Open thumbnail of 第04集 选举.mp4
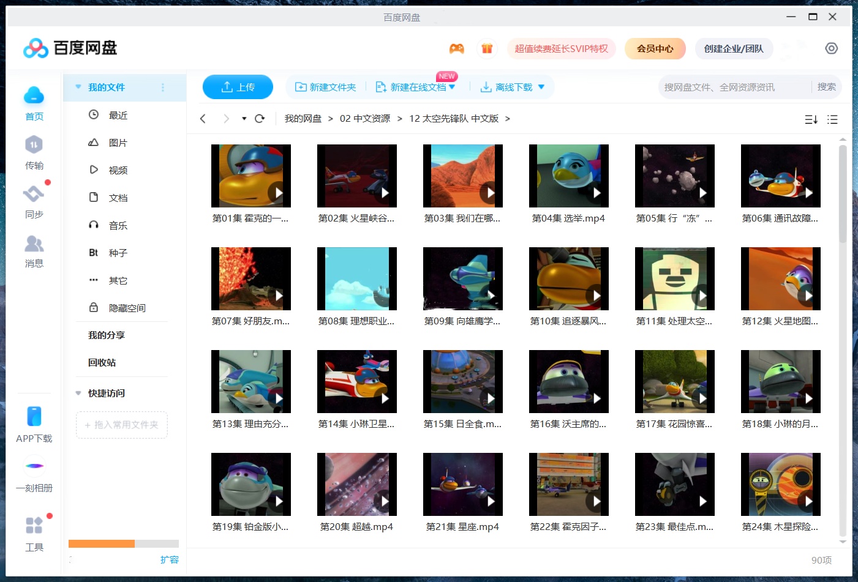858x582 pixels. tap(569, 176)
